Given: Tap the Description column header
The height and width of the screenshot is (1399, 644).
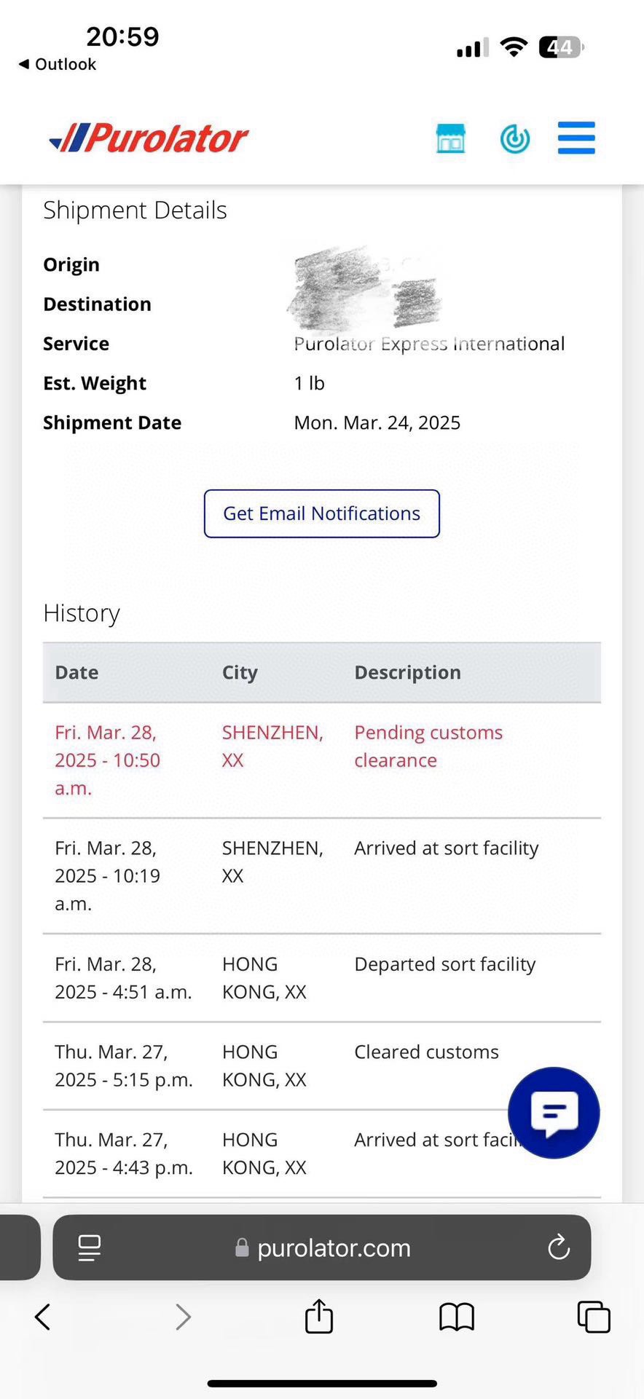Looking at the screenshot, I should point(407,672).
